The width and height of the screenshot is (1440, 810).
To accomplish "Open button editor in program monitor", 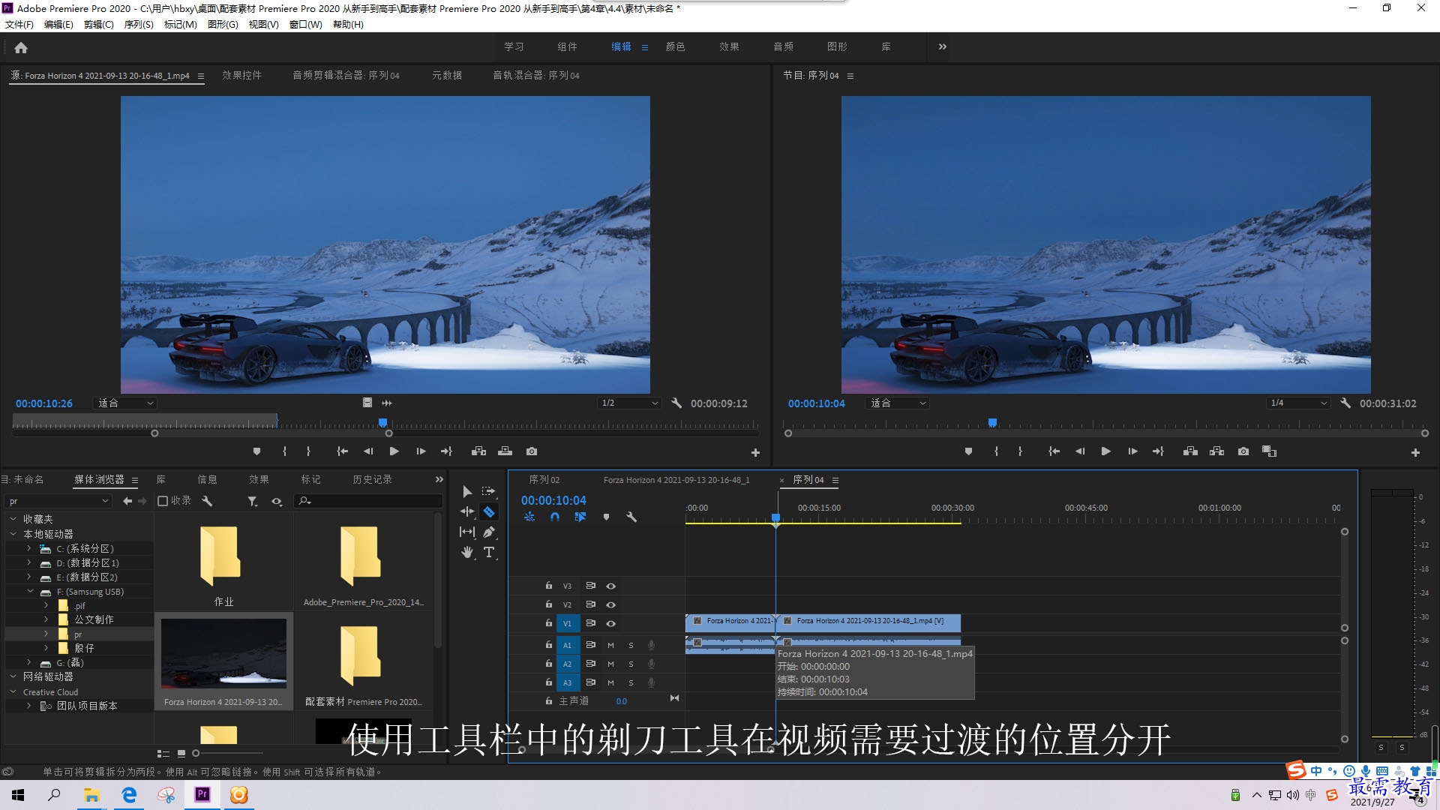I will tap(1415, 452).
